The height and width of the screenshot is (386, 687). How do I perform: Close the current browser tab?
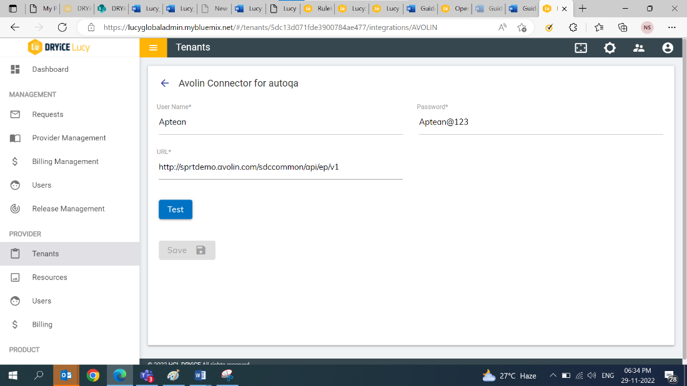(565, 8)
